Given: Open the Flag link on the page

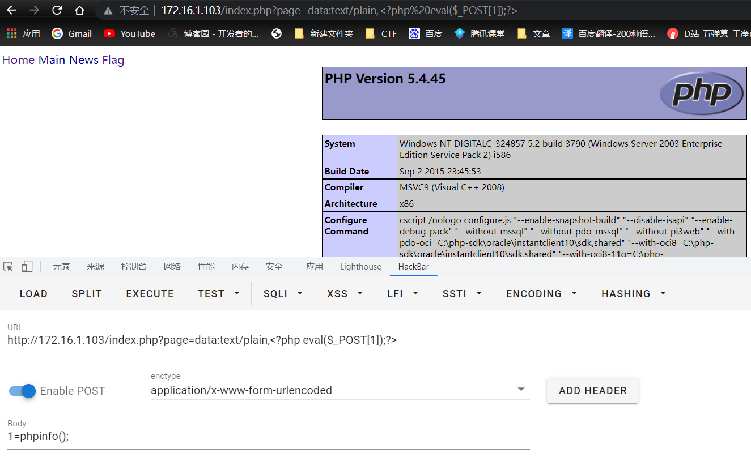Looking at the screenshot, I should tap(113, 60).
